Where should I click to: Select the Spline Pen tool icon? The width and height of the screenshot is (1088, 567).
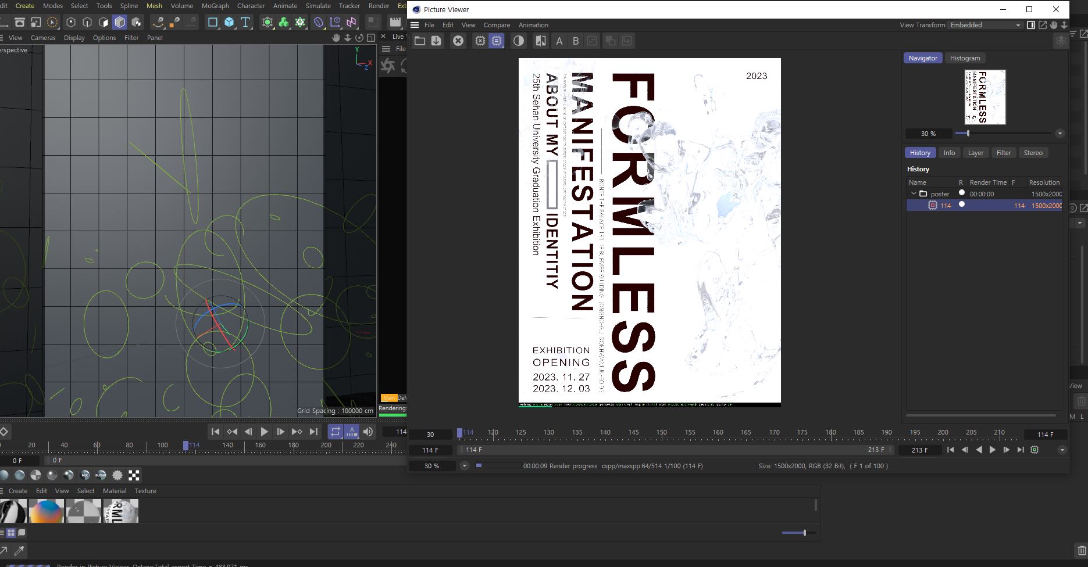pyautogui.click(x=158, y=22)
